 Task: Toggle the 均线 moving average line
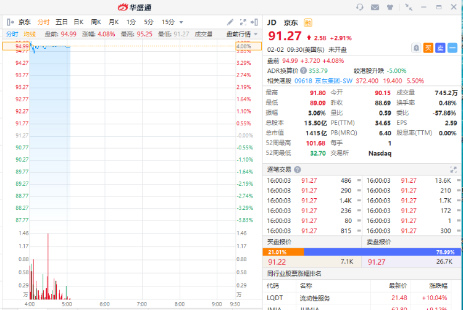tap(30, 34)
